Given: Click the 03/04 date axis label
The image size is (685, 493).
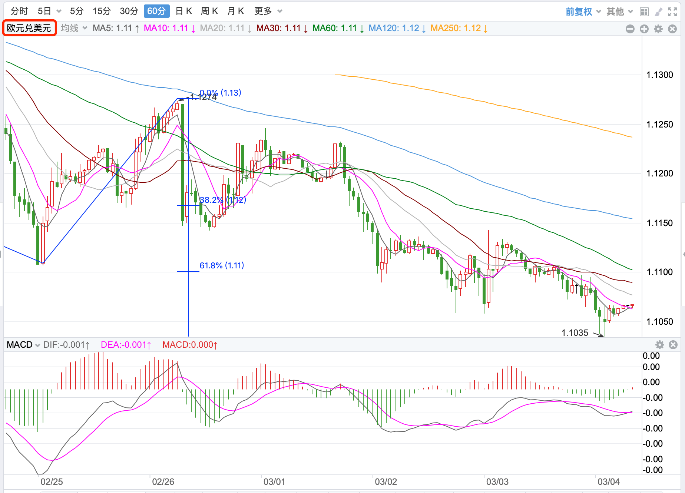Looking at the screenshot, I should (609, 482).
